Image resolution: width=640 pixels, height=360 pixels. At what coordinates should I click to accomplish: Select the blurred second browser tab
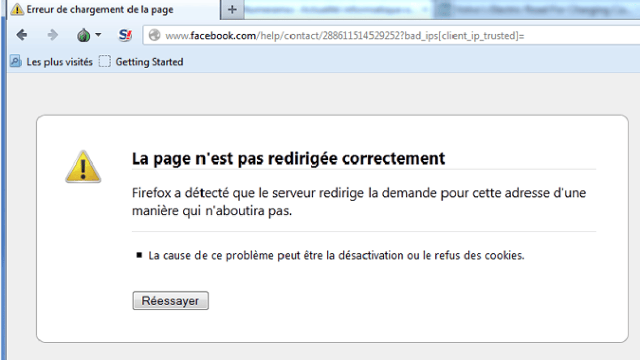coord(339,10)
